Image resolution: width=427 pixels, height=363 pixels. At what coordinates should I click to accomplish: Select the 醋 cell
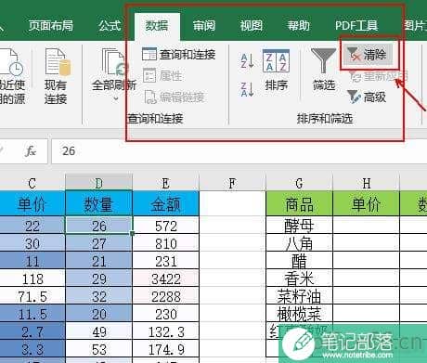click(299, 261)
